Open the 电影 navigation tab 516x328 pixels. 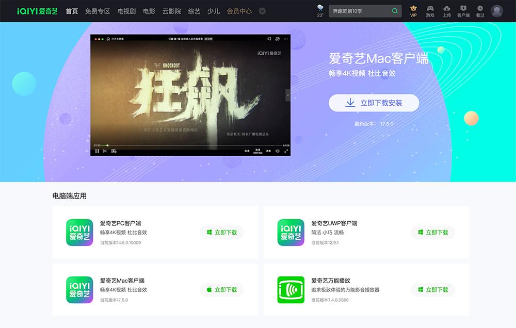(x=149, y=11)
